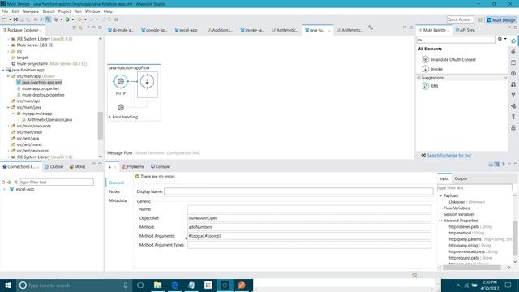Click the palette settings gear icon
Screen dimensions: 519x292
[500, 39]
